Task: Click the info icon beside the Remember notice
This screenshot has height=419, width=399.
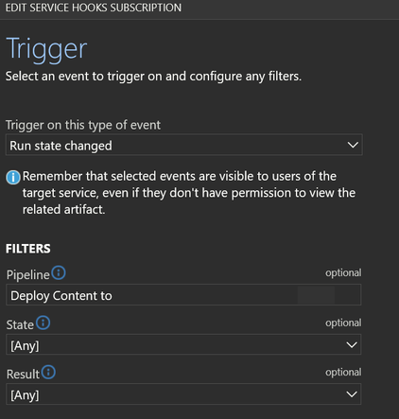Action: tap(13, 177)
